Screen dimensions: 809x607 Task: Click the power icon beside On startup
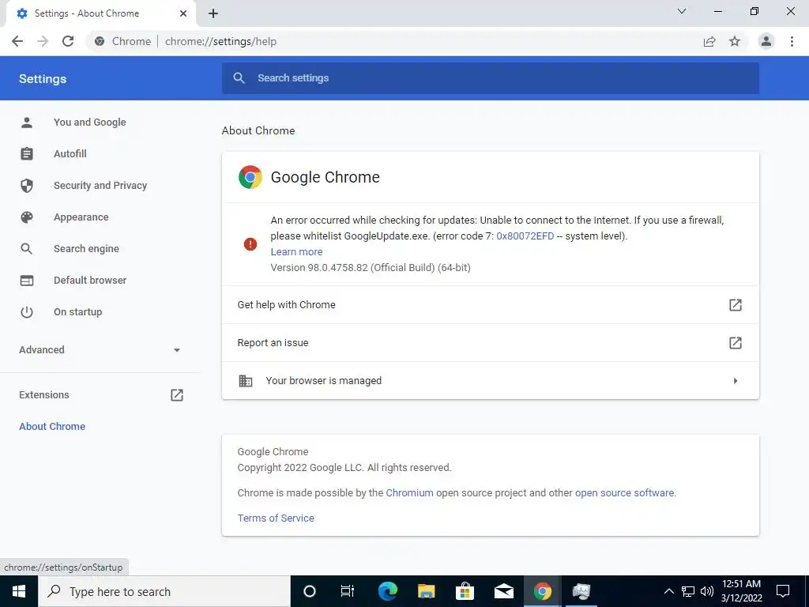pyautogui.click(x=27, y=311)
